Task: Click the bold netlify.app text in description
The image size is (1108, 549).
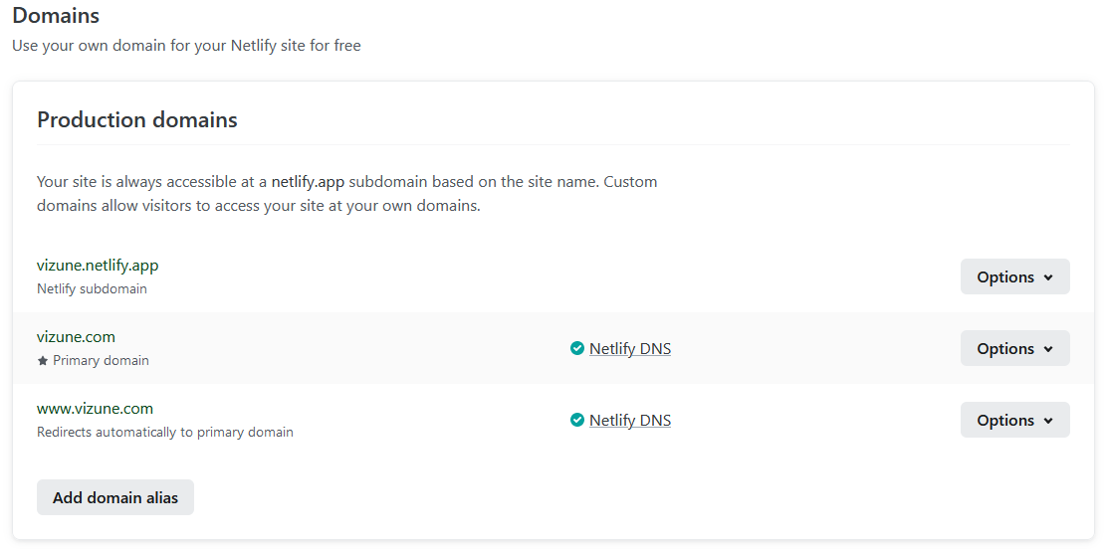Action: (308, 182)
